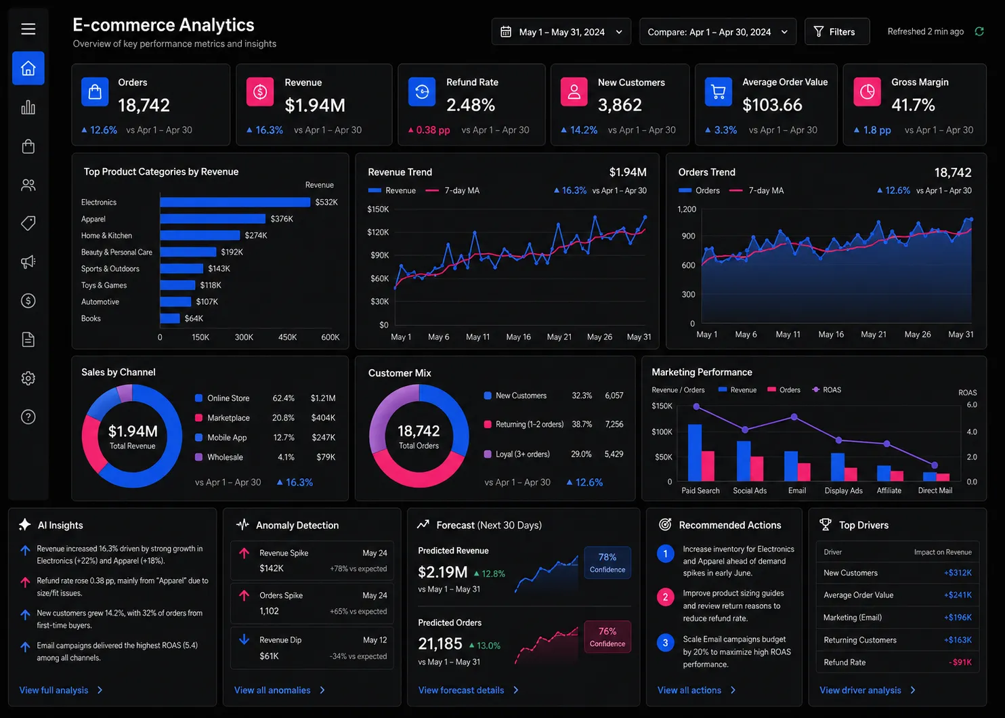Open the document reports sidebar icon

(x=28, y=339)
